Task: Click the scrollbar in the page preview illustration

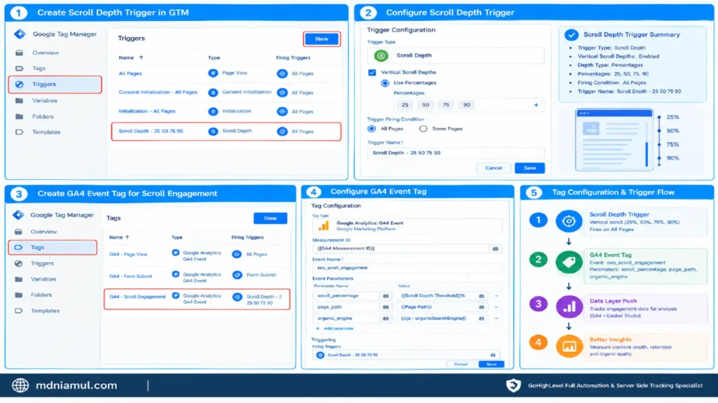Action: (x=646, y=154)
